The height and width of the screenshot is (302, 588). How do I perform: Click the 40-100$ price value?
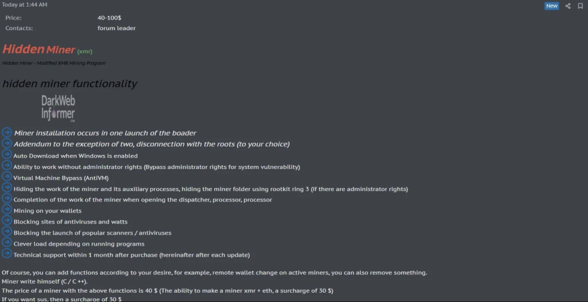[x=109, y=18]
